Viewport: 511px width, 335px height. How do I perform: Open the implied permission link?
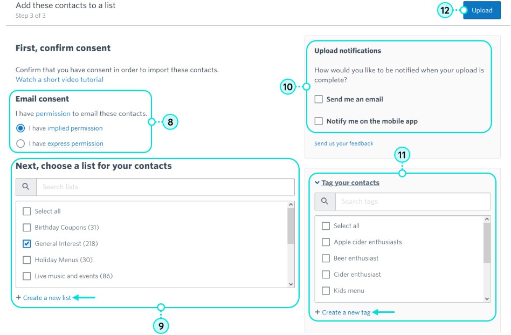tap(75, 128)
